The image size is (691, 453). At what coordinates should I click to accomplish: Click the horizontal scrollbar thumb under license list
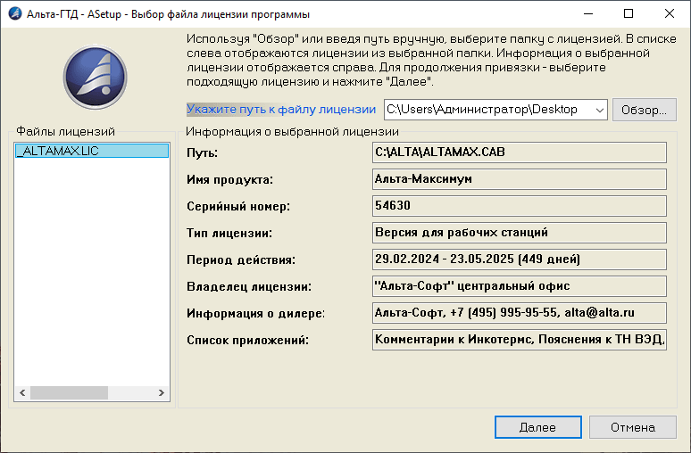point(70,392)
